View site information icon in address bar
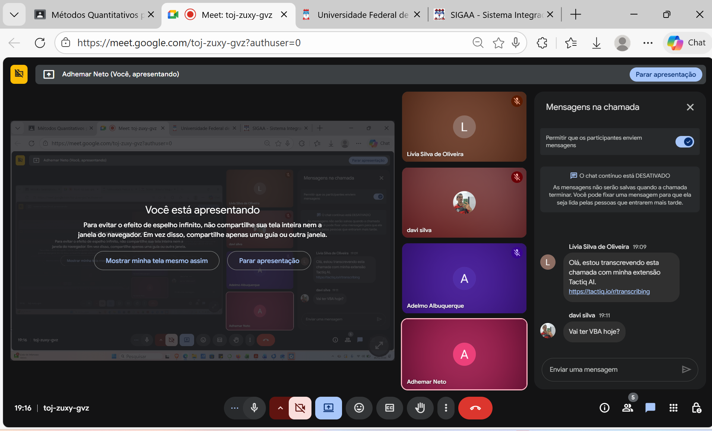Screen dimensions: 712x431 [66, 43]
